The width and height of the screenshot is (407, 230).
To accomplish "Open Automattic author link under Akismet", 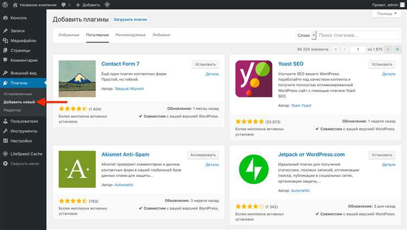I will tap(124, 185).
